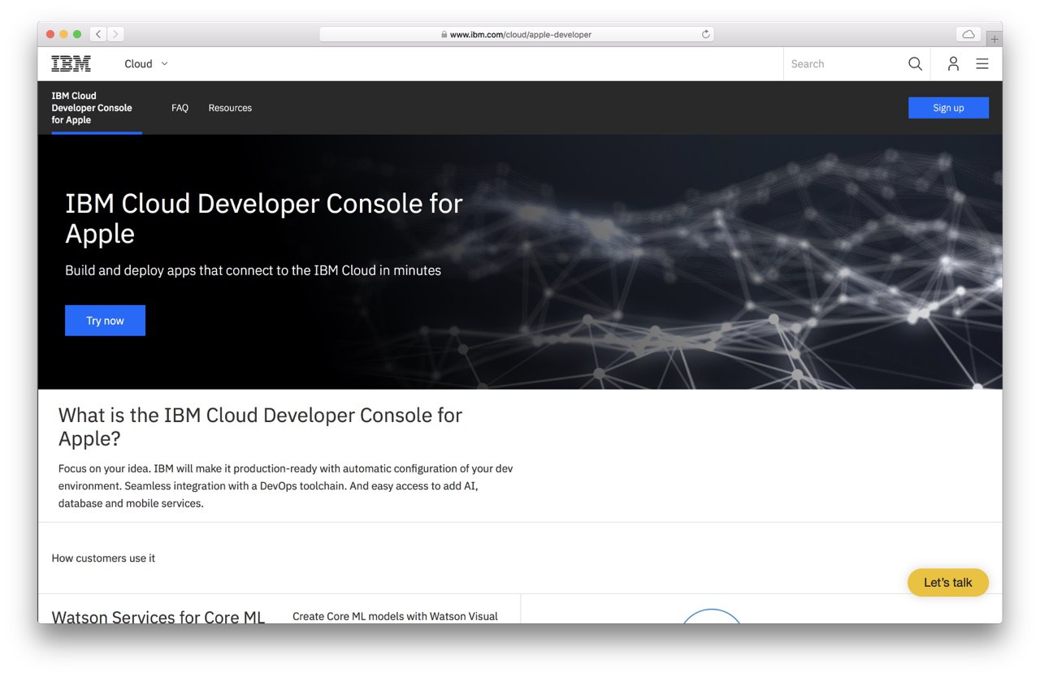Click the Create Core ML models text

tap(395, 616)
